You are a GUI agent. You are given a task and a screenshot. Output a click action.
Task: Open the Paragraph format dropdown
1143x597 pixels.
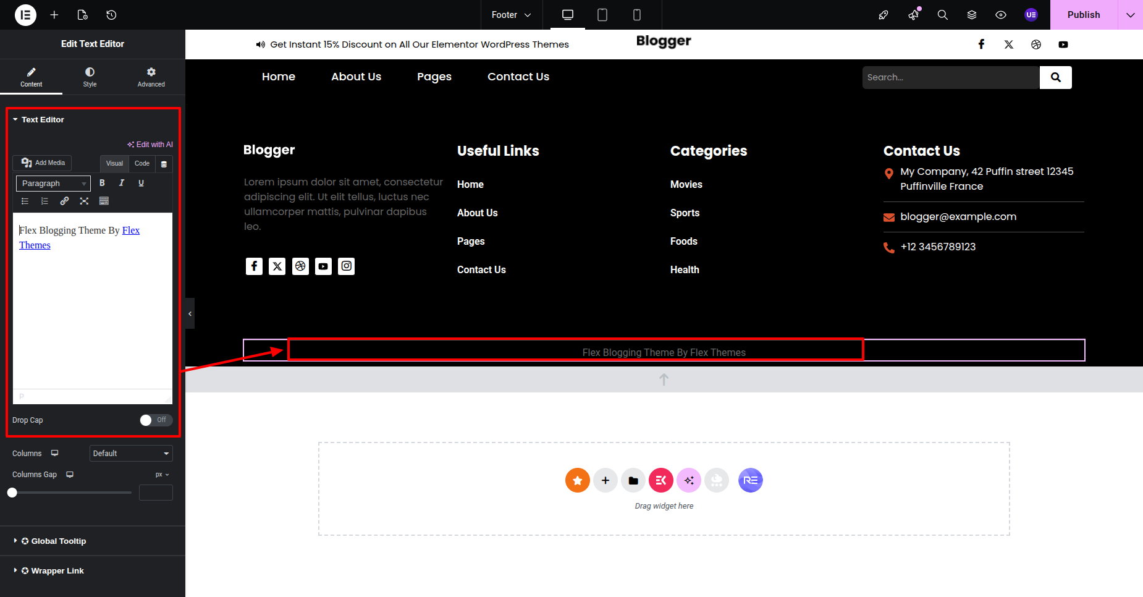coord(53,184)
